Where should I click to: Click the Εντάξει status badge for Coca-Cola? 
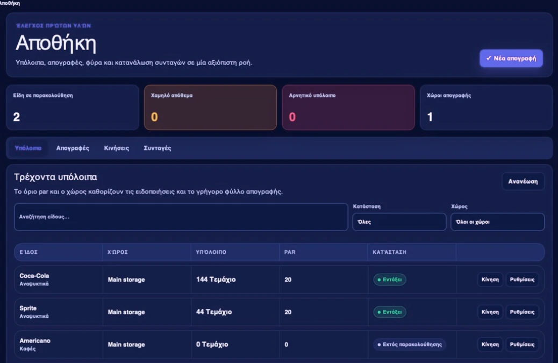(390, 280)
